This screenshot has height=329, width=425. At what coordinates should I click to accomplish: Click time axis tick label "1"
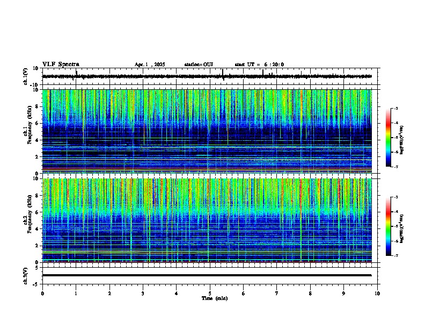[x=76, y=294]
